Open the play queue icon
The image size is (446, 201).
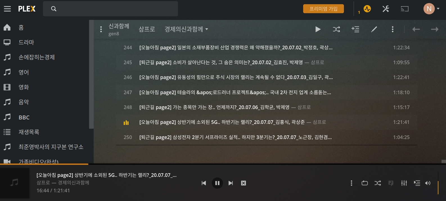[417, 183]
